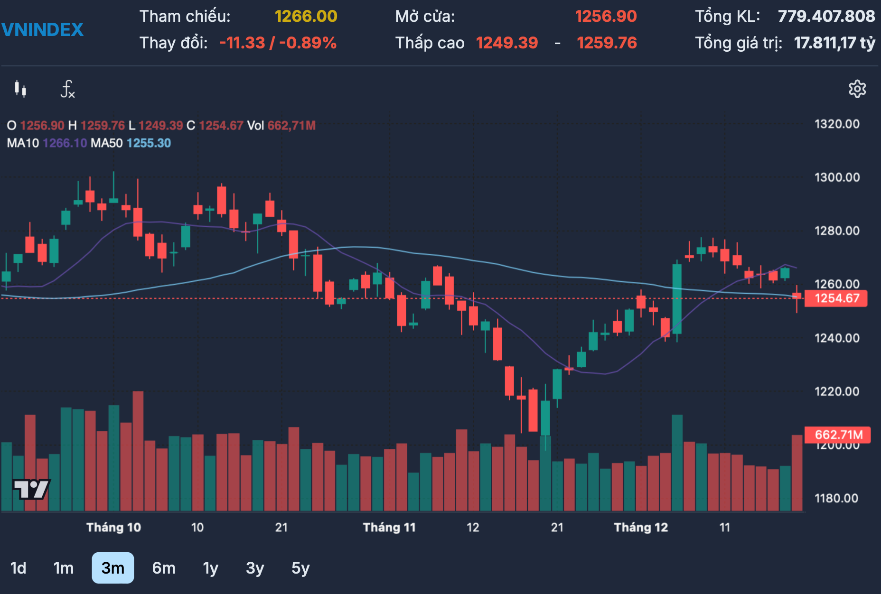Select the 3m time range
This screenshot has width=881, height=594.
[113, 568]
